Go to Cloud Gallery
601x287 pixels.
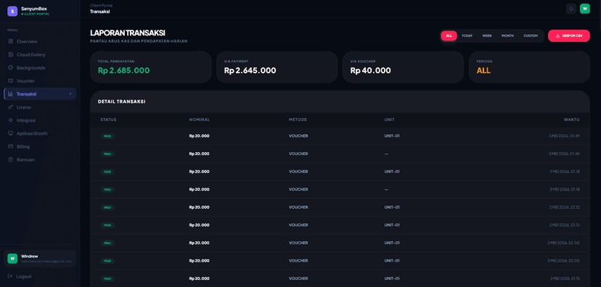click(x=40, y=55)
